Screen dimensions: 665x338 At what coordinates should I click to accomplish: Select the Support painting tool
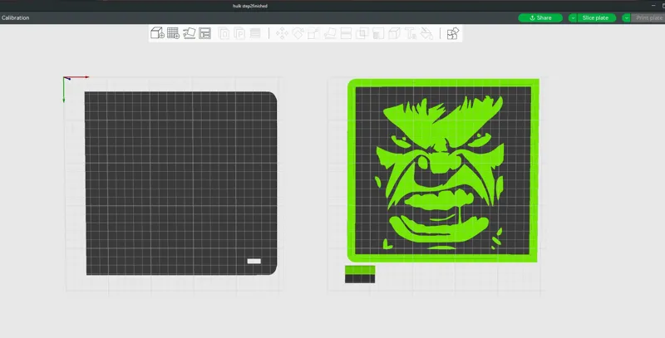pos(378,33)
